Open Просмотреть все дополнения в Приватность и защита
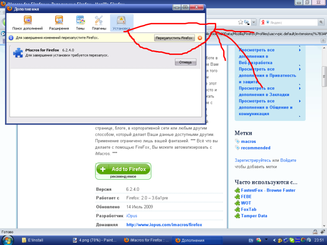The image size is (327, 245). tap(267, 76)
